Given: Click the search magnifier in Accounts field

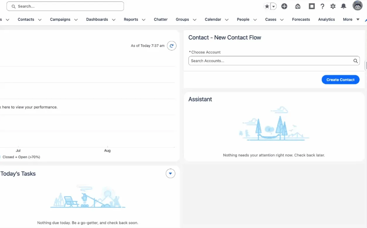Looking at the screenshot, I should 355,61.
